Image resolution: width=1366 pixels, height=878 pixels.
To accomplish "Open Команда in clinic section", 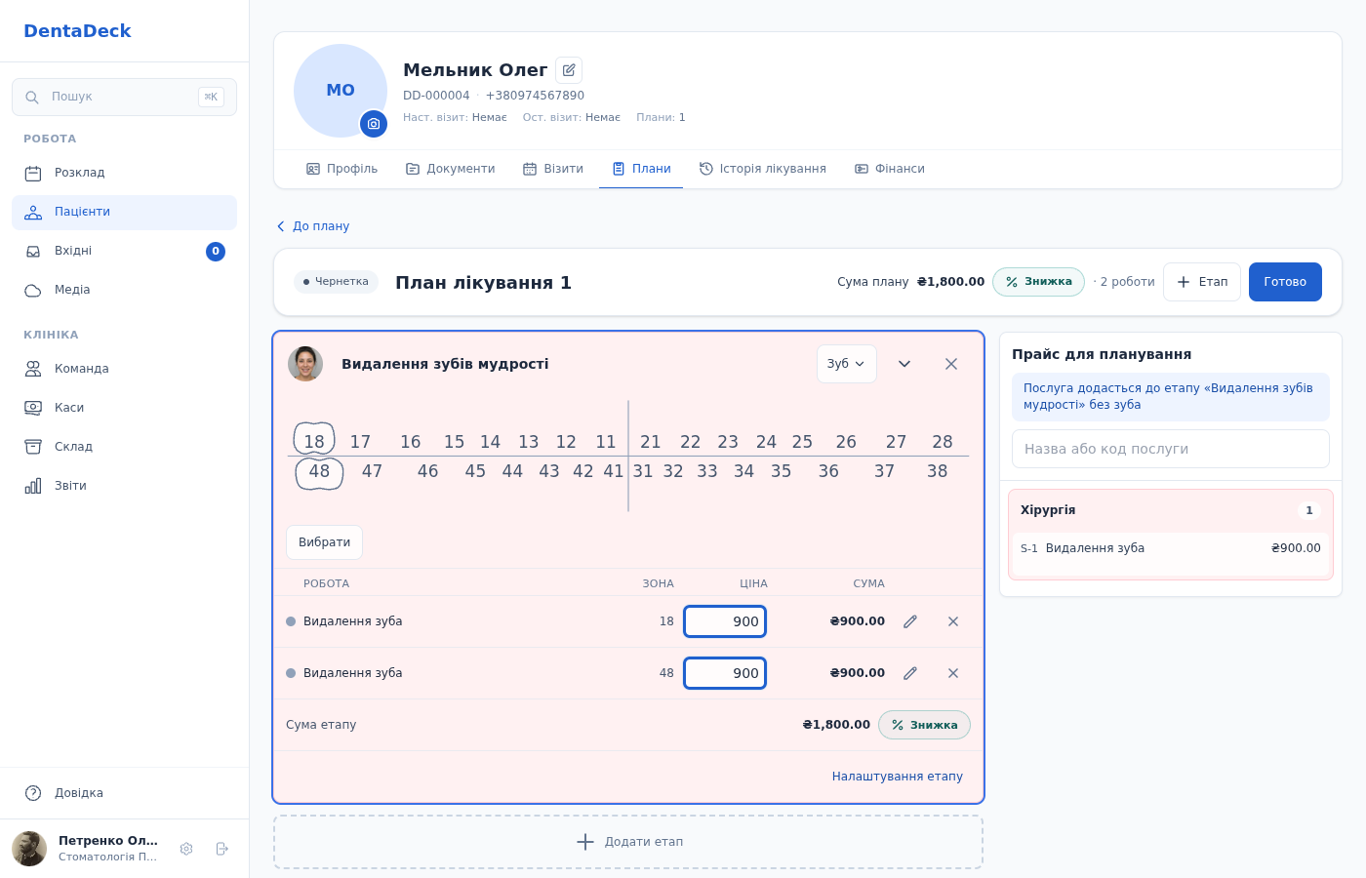I will click(124, 369).
